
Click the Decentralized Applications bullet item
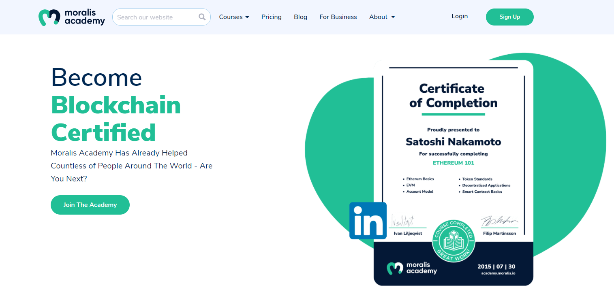pyautogui.click(x=486, y=185)
